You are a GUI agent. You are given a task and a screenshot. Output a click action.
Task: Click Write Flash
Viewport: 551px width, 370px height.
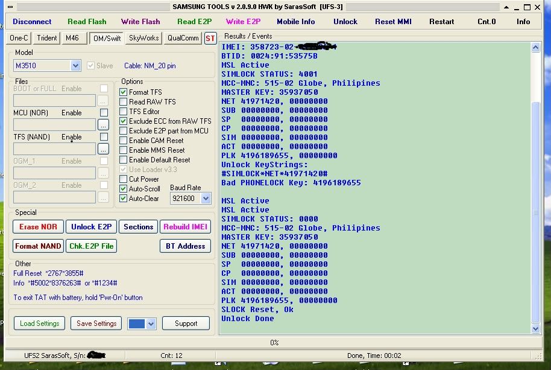coord(140,22)
